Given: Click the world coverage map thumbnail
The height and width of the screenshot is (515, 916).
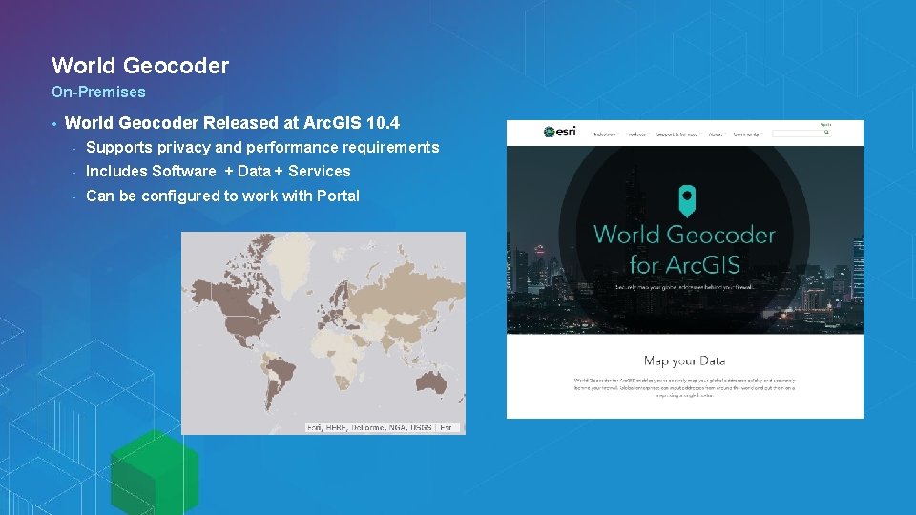Looking at the screenshot, I should [323, 333].
